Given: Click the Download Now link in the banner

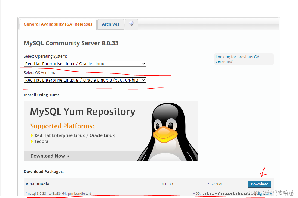Looking at the screenshot, I should pos(50,156).
